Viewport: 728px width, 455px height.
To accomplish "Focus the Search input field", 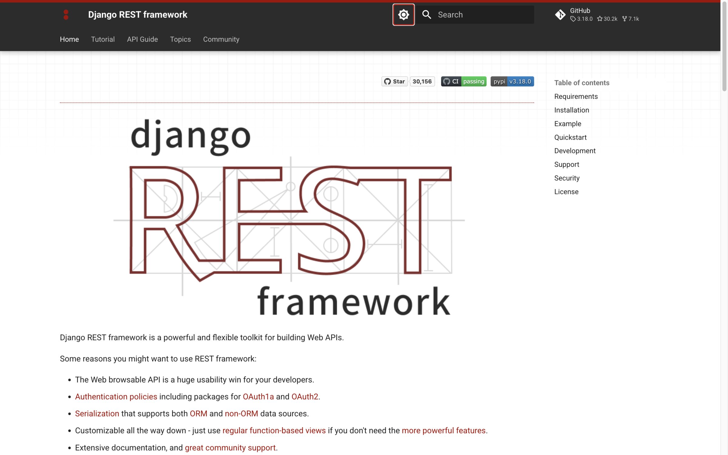I will coord(475,15).
